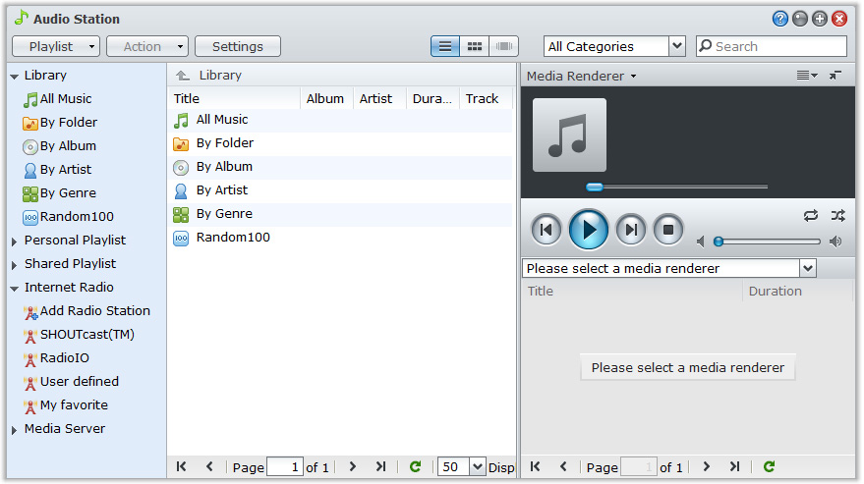Skip to previous track

[547, 230]
